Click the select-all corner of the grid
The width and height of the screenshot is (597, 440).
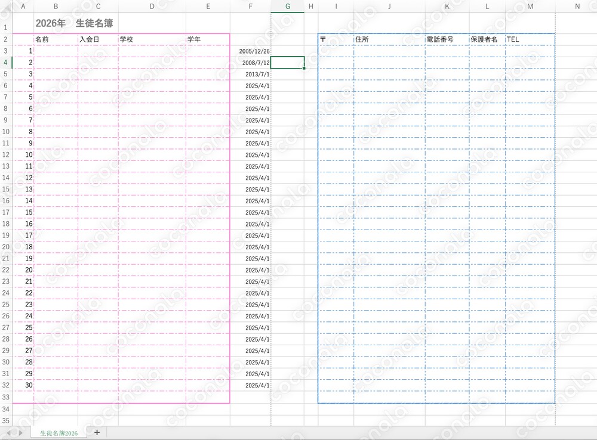[6, 7]
